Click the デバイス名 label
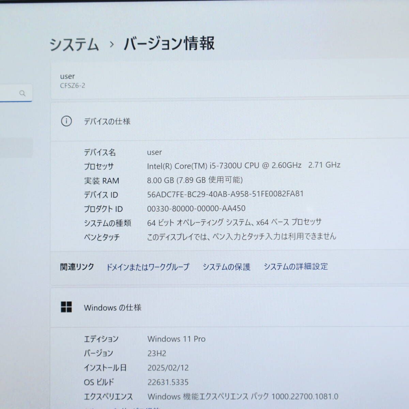Screen dimensions: 409x409 (x=100, y=152)
